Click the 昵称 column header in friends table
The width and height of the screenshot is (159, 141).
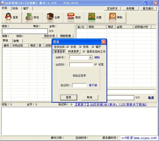(x=97, y=27)
